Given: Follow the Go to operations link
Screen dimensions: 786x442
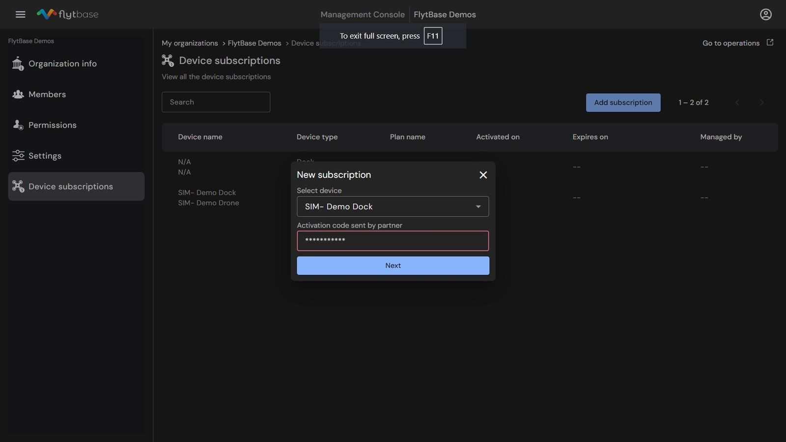Looking at the screenshot, I should 731,43.
